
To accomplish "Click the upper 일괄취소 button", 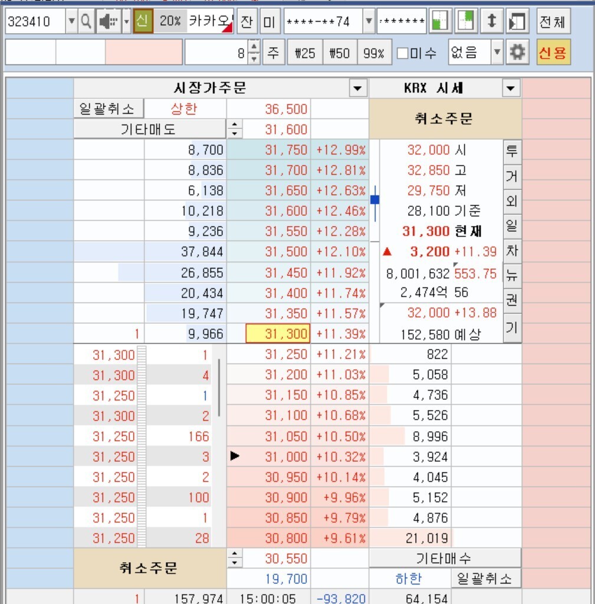I will click(109, 109).
